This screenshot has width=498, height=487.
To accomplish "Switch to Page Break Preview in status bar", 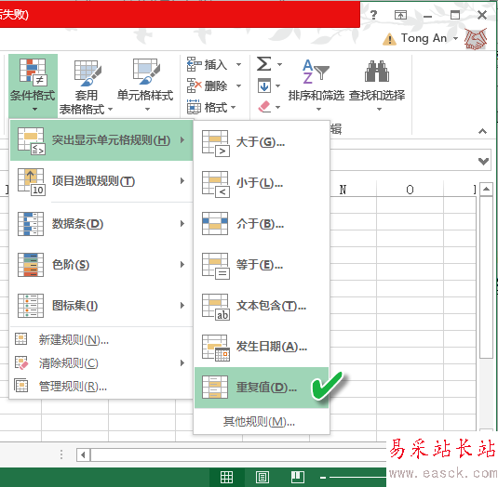I will pyautogui.click(x=298, y=477).
